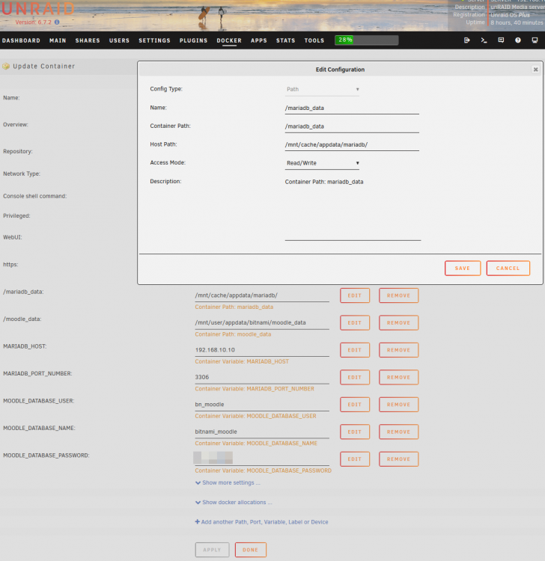Open the Tools menu tab

tap(314, 40)
